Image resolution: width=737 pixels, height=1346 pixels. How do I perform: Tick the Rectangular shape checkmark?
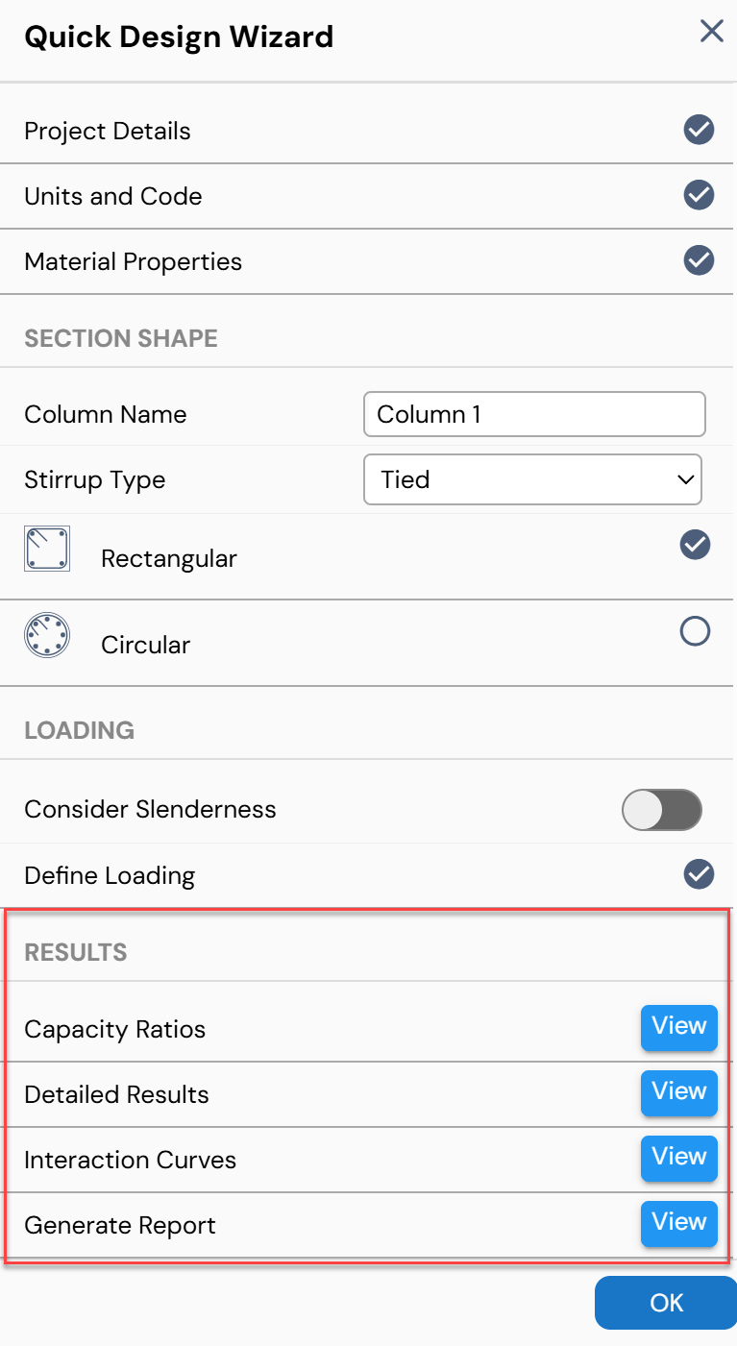coord(695,545)
